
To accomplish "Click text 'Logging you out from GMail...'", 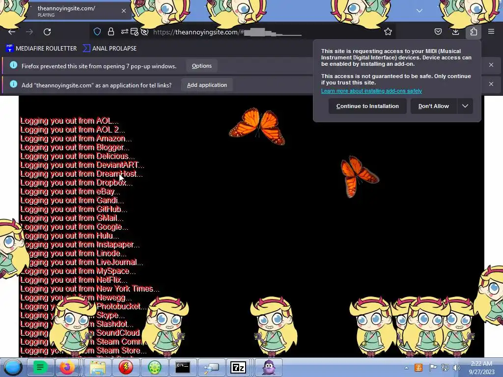I will tap(72, 218).
